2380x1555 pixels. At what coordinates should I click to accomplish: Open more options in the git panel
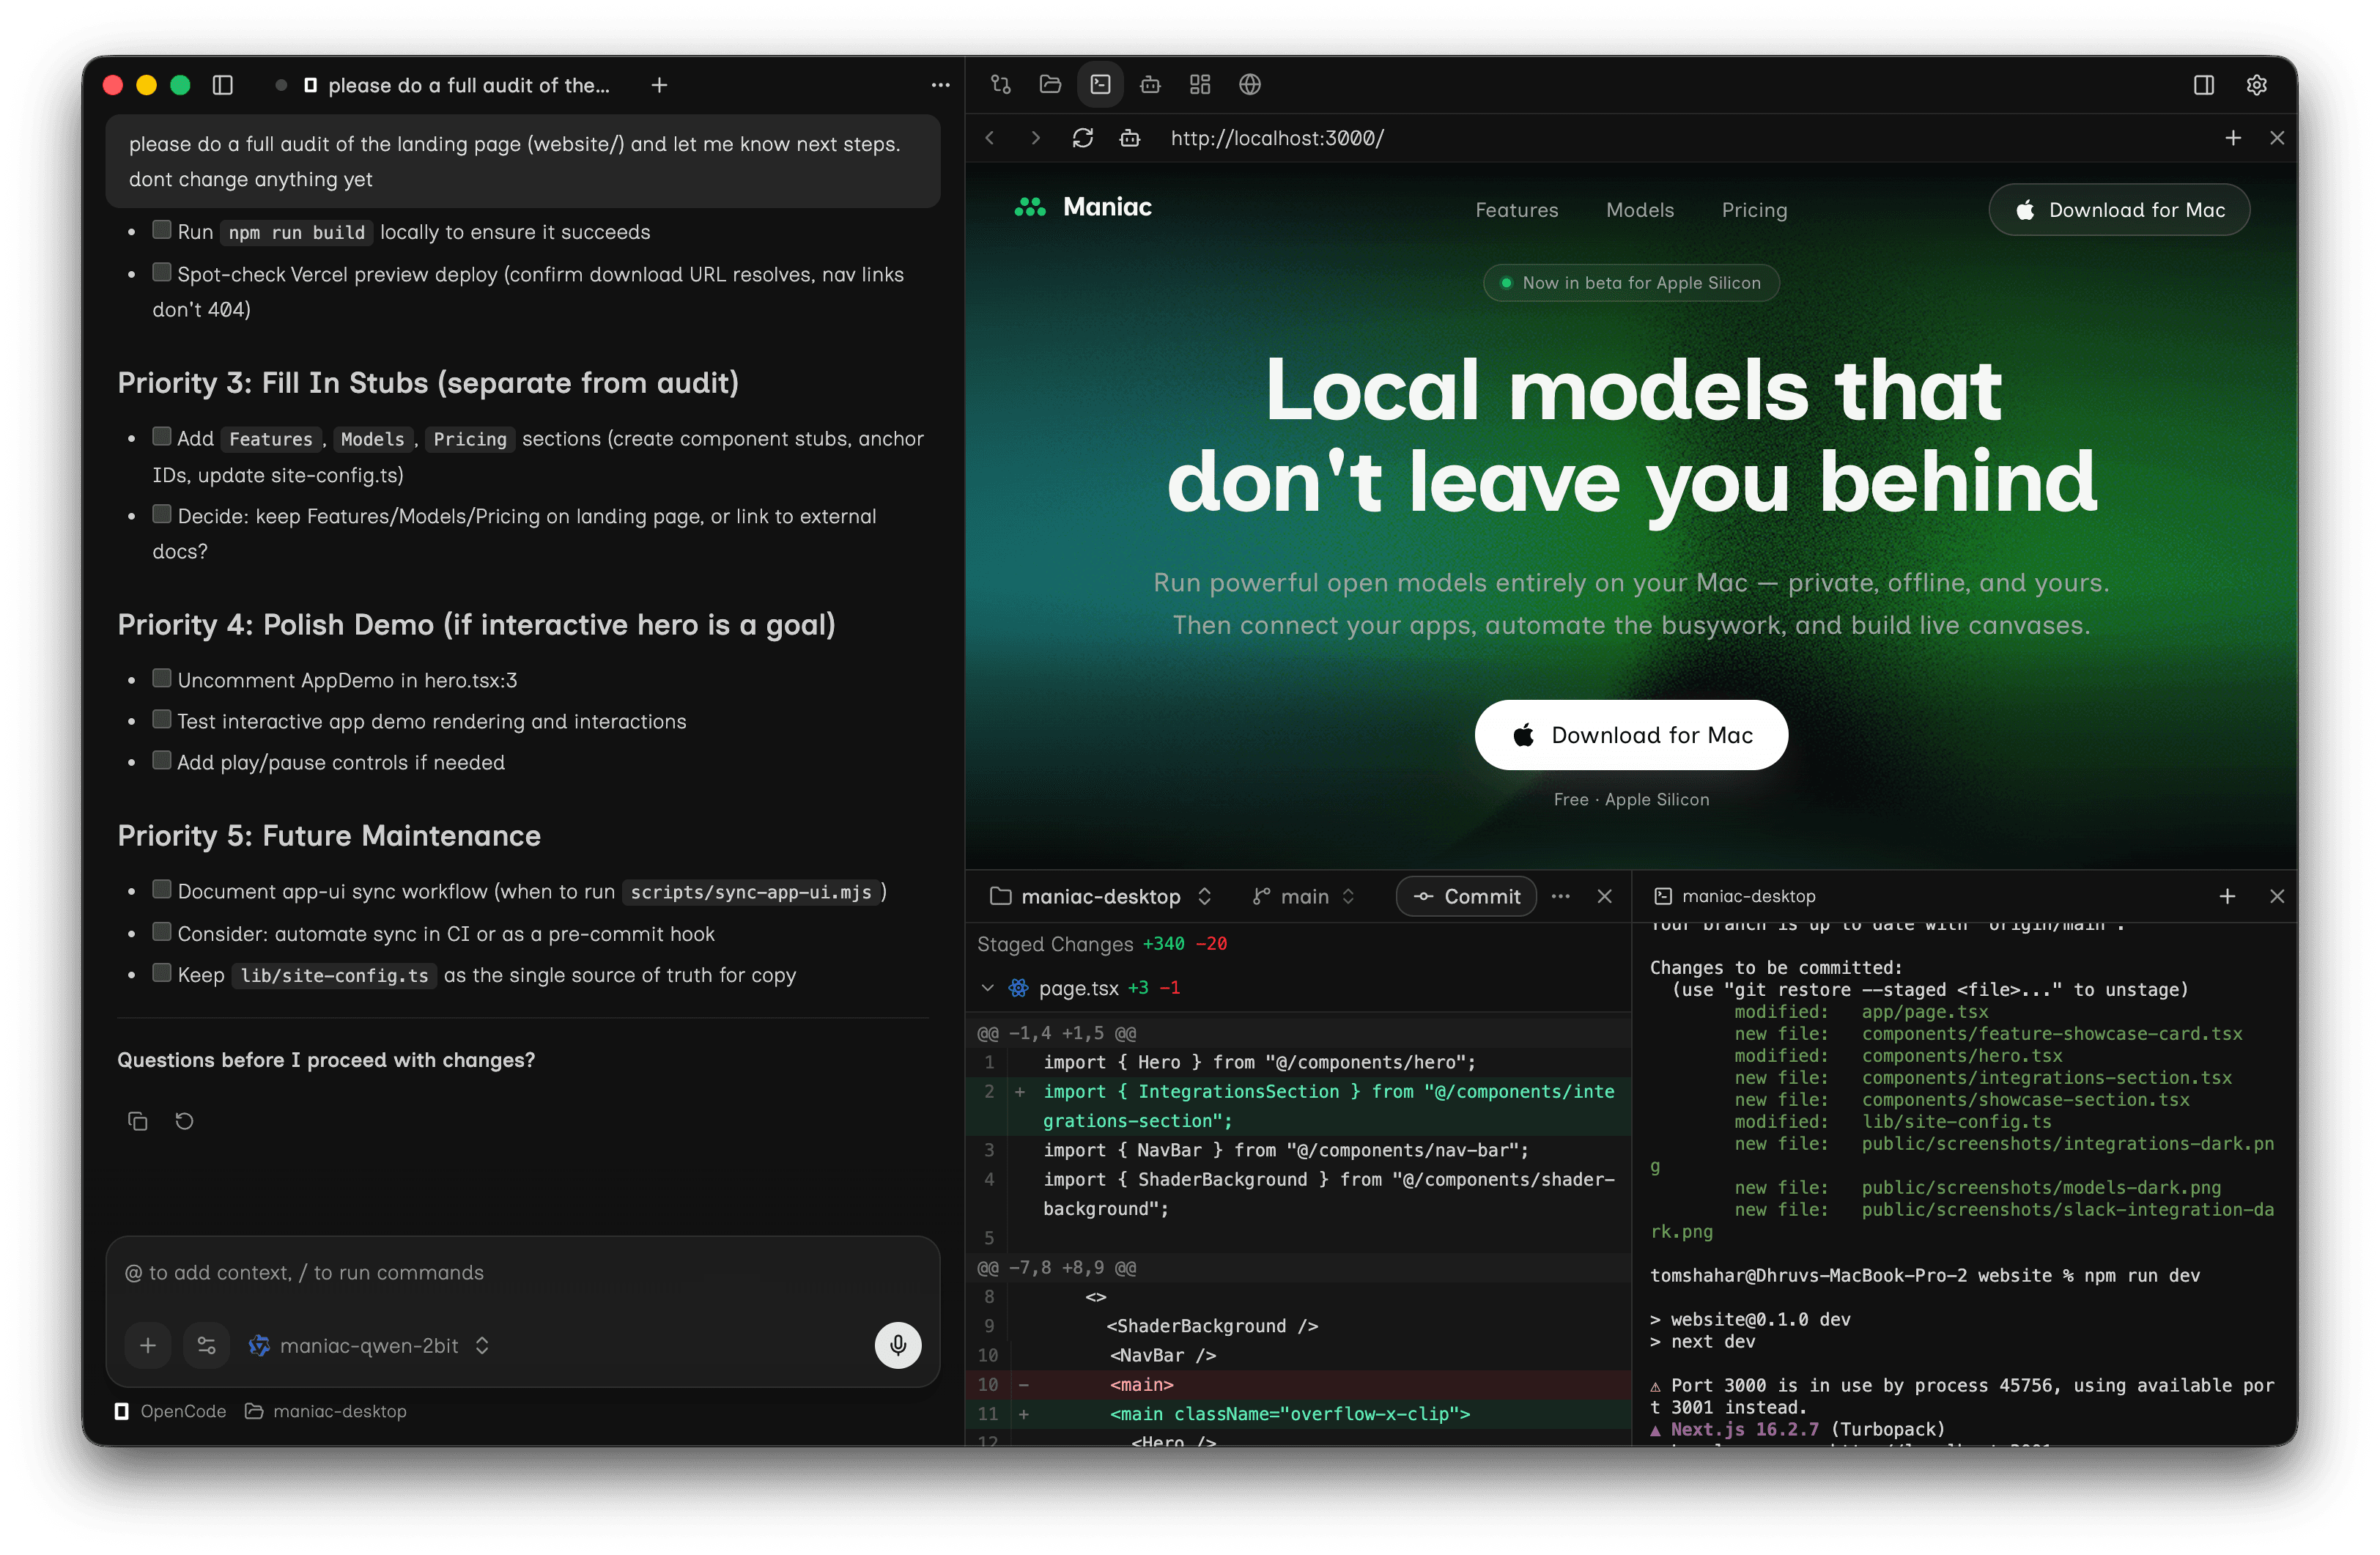pyautogui.click(x=1561, y=896)
